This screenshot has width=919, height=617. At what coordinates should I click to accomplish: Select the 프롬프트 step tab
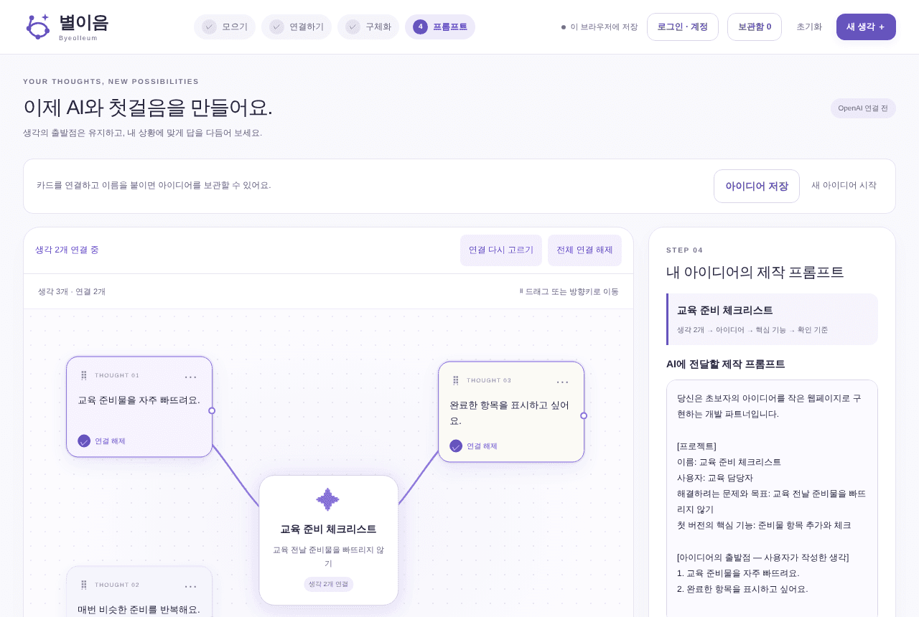coord(440,27)
